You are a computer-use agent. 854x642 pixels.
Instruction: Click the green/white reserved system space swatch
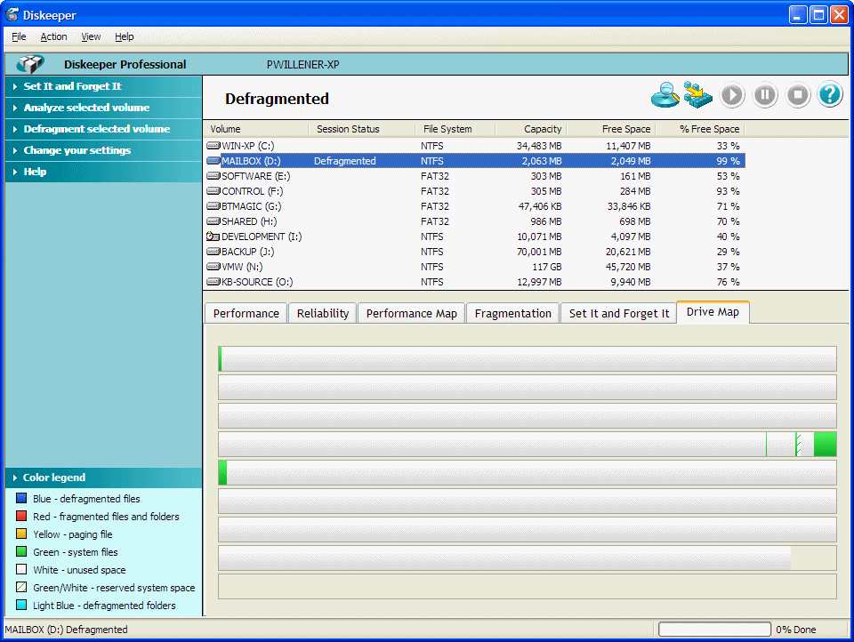coord(21,587)
